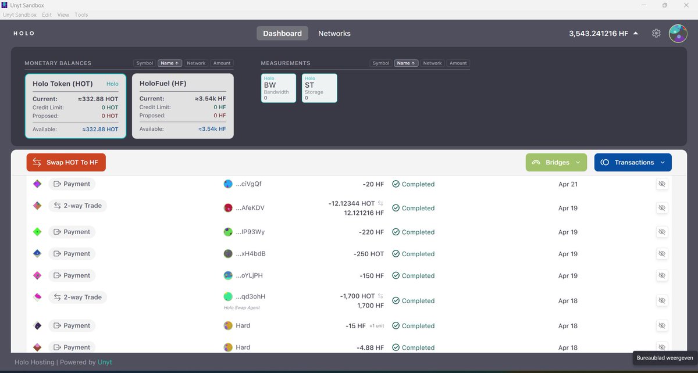Hide the ...ciVgQf transaction using the eye icon
This screenshot has height=373, width=698.
(661, 184)
